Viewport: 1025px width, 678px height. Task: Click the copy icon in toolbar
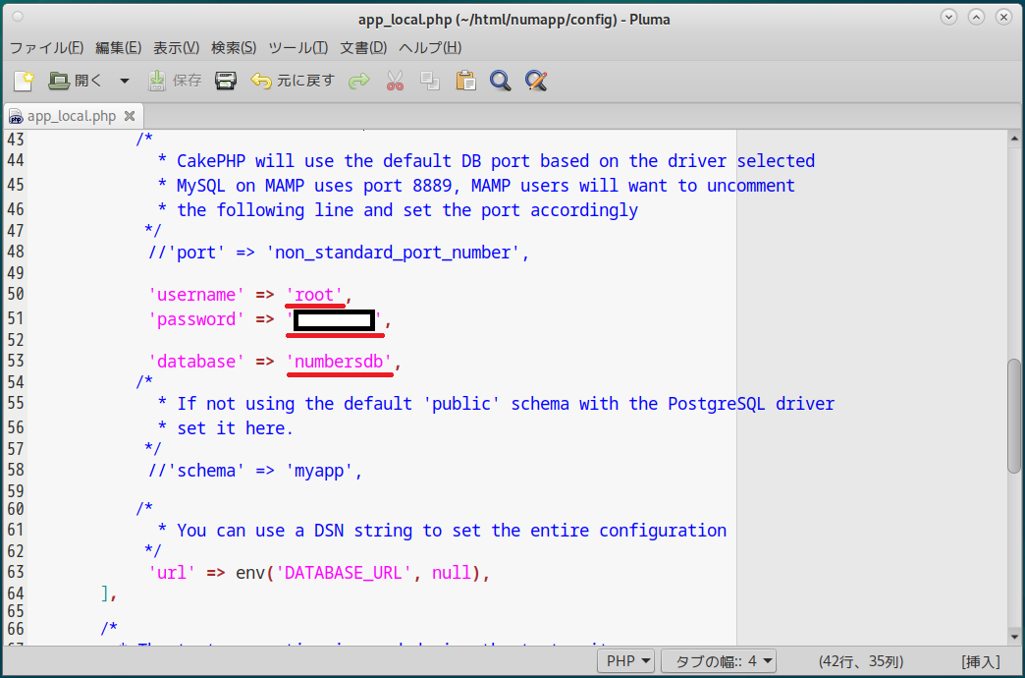430,81
